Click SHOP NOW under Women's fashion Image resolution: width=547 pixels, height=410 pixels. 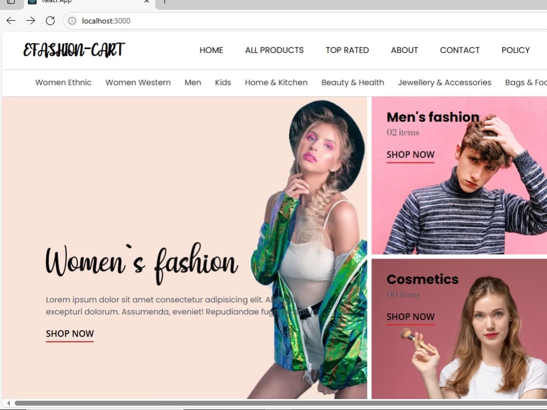(x=70, y=335)
